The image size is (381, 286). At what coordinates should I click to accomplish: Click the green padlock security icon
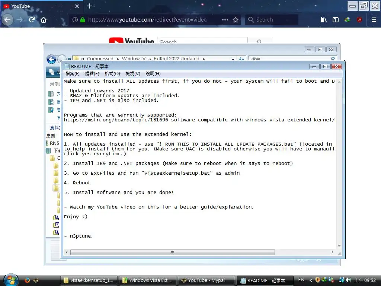(83, 20)
